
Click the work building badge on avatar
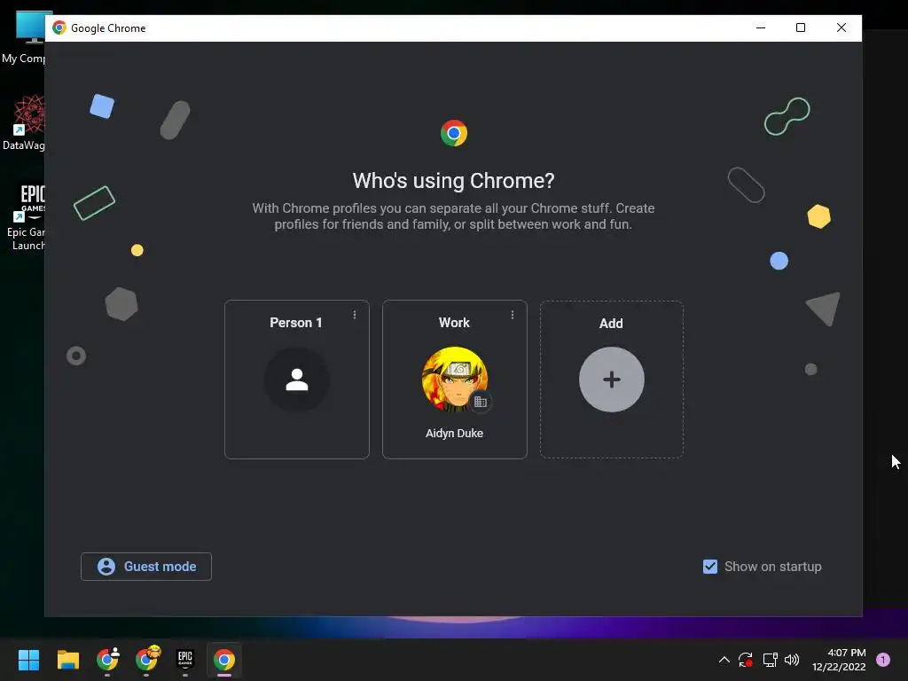(480, 402)
